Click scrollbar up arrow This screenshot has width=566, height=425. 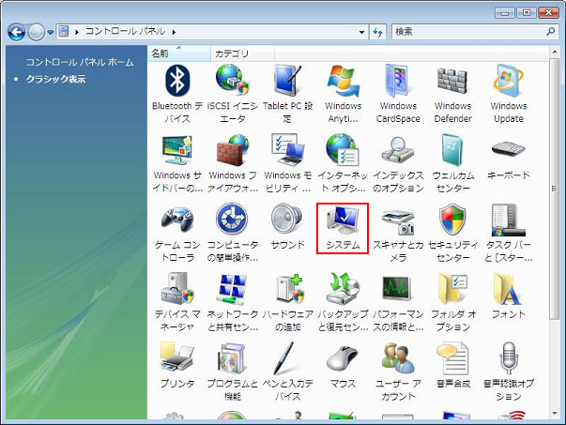click(x=555, y=53)
